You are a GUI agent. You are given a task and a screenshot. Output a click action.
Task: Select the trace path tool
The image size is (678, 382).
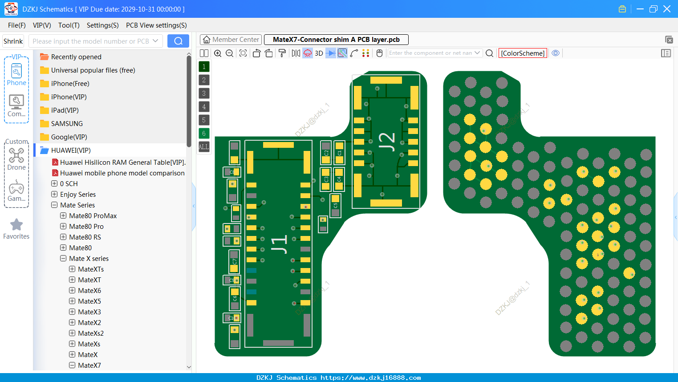tap(354, 53)
